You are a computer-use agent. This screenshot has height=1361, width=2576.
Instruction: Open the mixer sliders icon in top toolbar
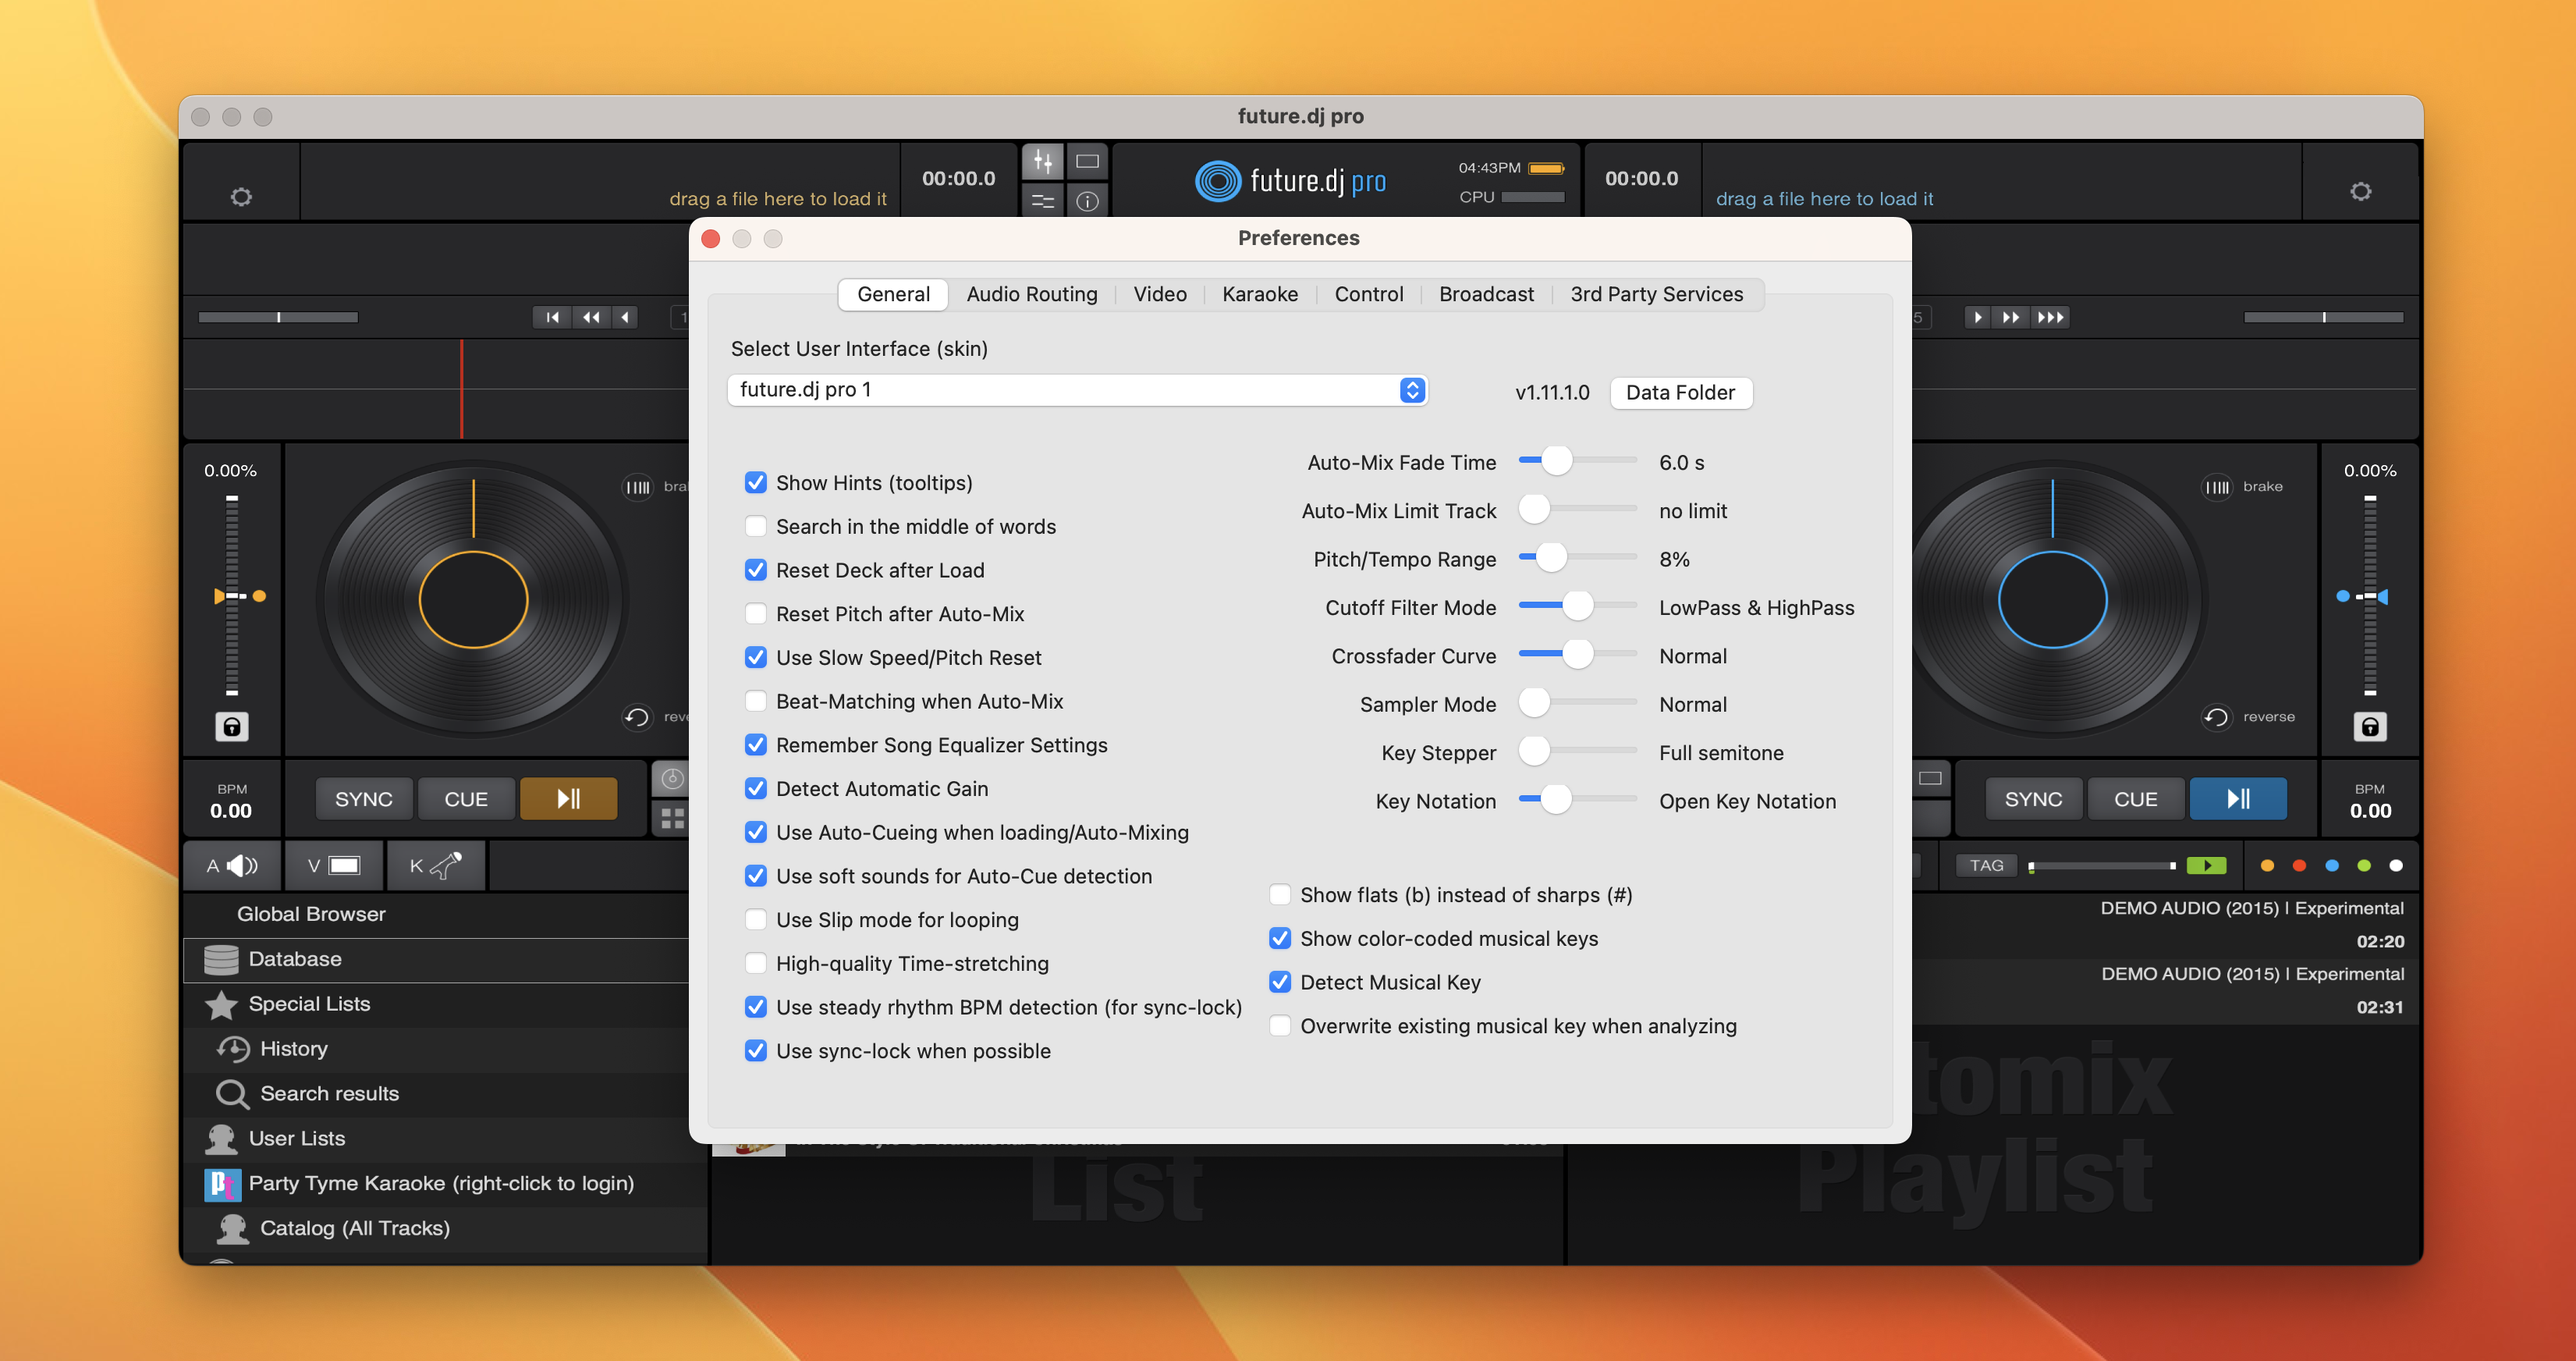pos(1043,161)
